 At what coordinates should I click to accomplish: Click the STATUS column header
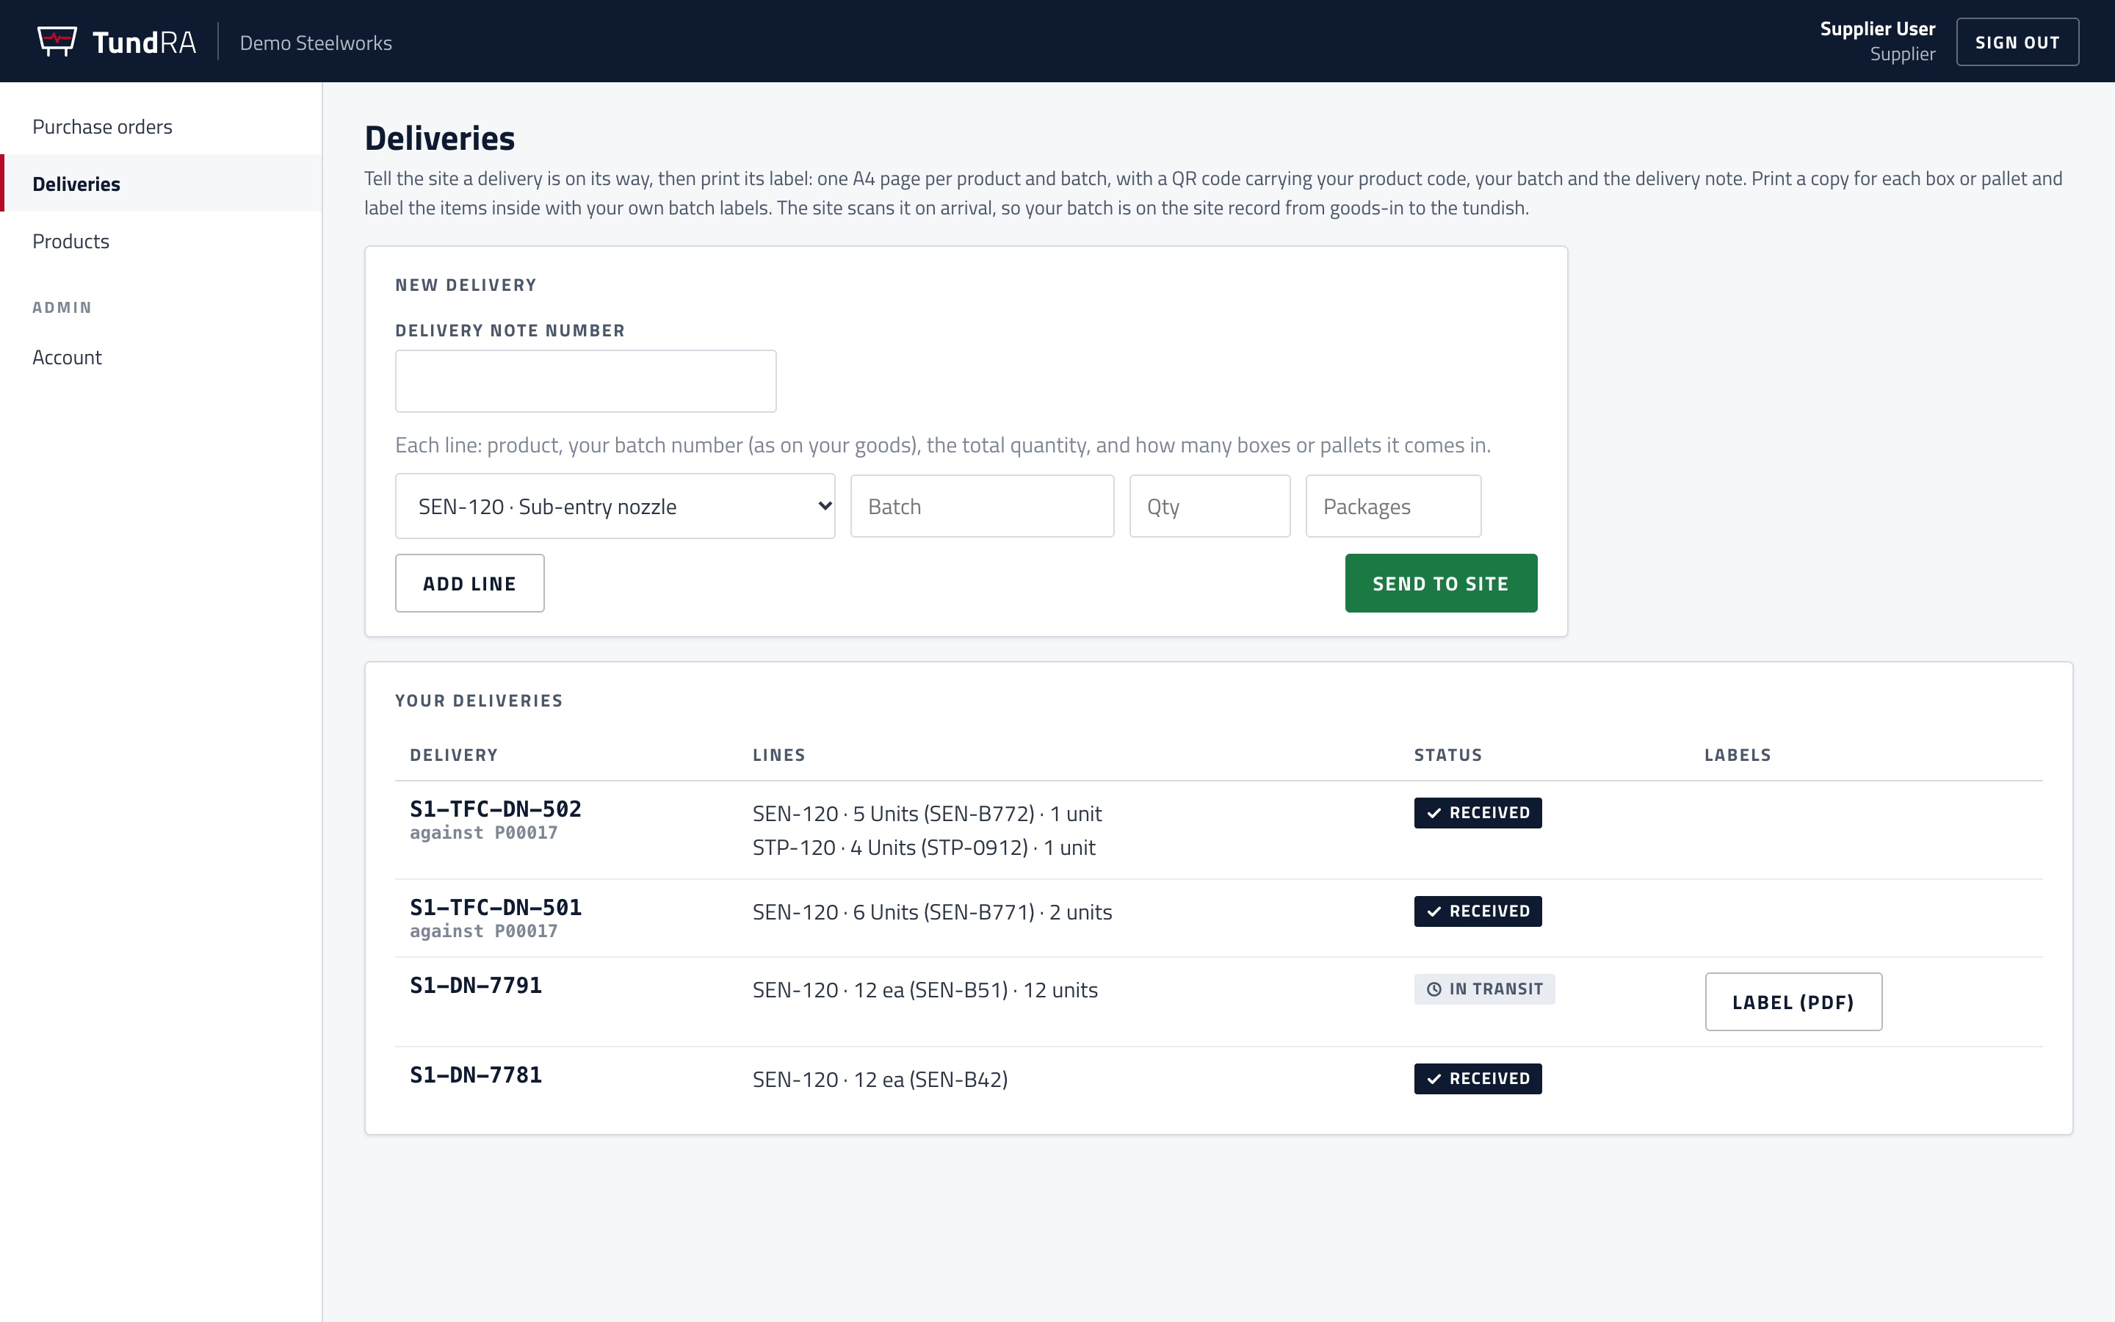1448,754
